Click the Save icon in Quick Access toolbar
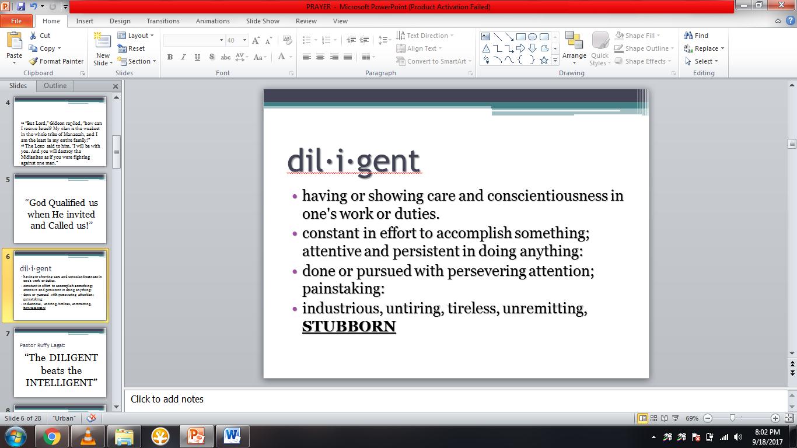This screenshot has width=797, height=448. click(21, 7)
